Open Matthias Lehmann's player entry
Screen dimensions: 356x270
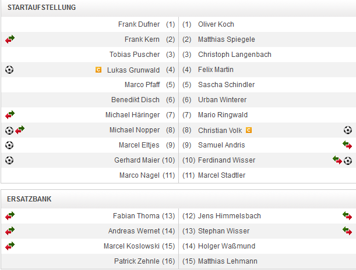pos(227,261)
